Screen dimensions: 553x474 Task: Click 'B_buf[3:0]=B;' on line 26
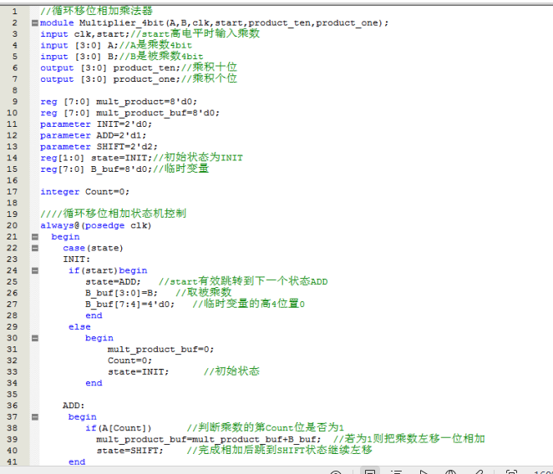[121, 293]
